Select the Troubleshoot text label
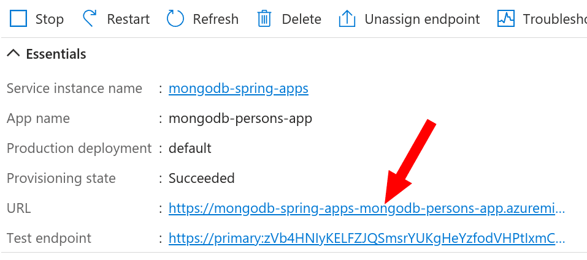 [x=554, y=19]
